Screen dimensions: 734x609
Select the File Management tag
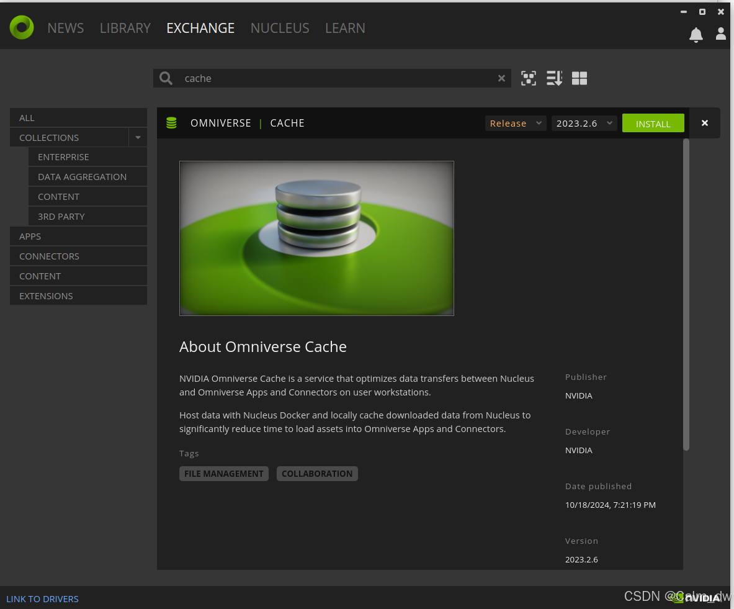[x=224, y=474]
